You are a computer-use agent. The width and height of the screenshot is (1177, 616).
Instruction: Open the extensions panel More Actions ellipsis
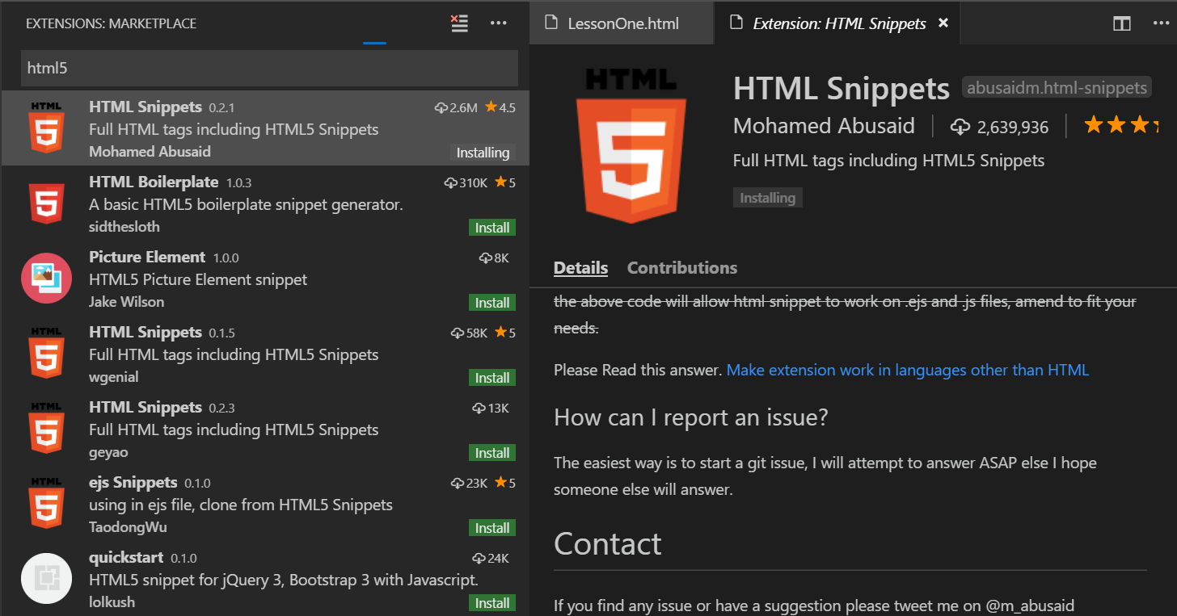tap(499, 23)
